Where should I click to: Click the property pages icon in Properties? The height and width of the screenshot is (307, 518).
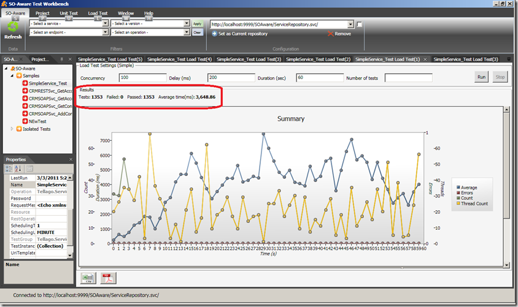click(29, 169)
